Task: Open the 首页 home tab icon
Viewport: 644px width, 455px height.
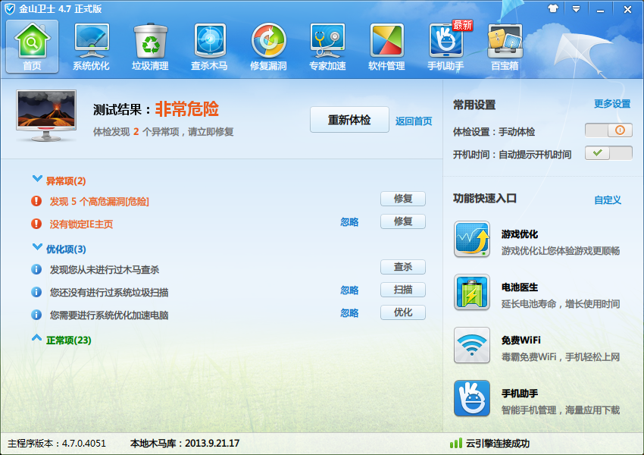Action: click(32, 46)
